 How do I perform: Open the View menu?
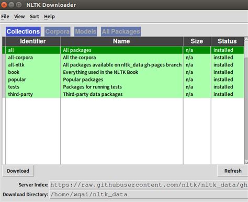pos(19,17)
